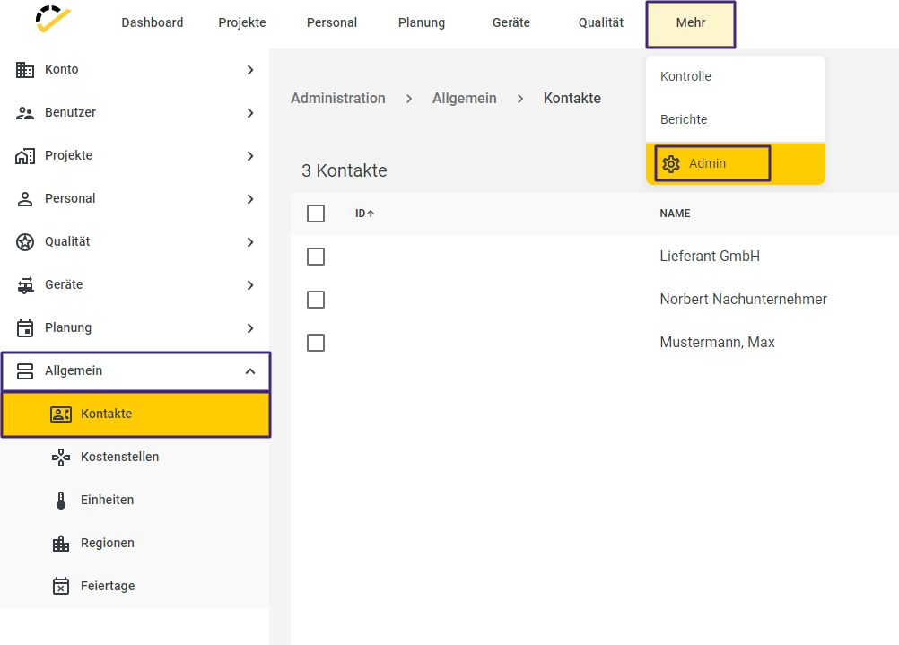Open the Geräte top navigation item
Image resolution: width=899 pixels, height=645 pixels.
511,23
